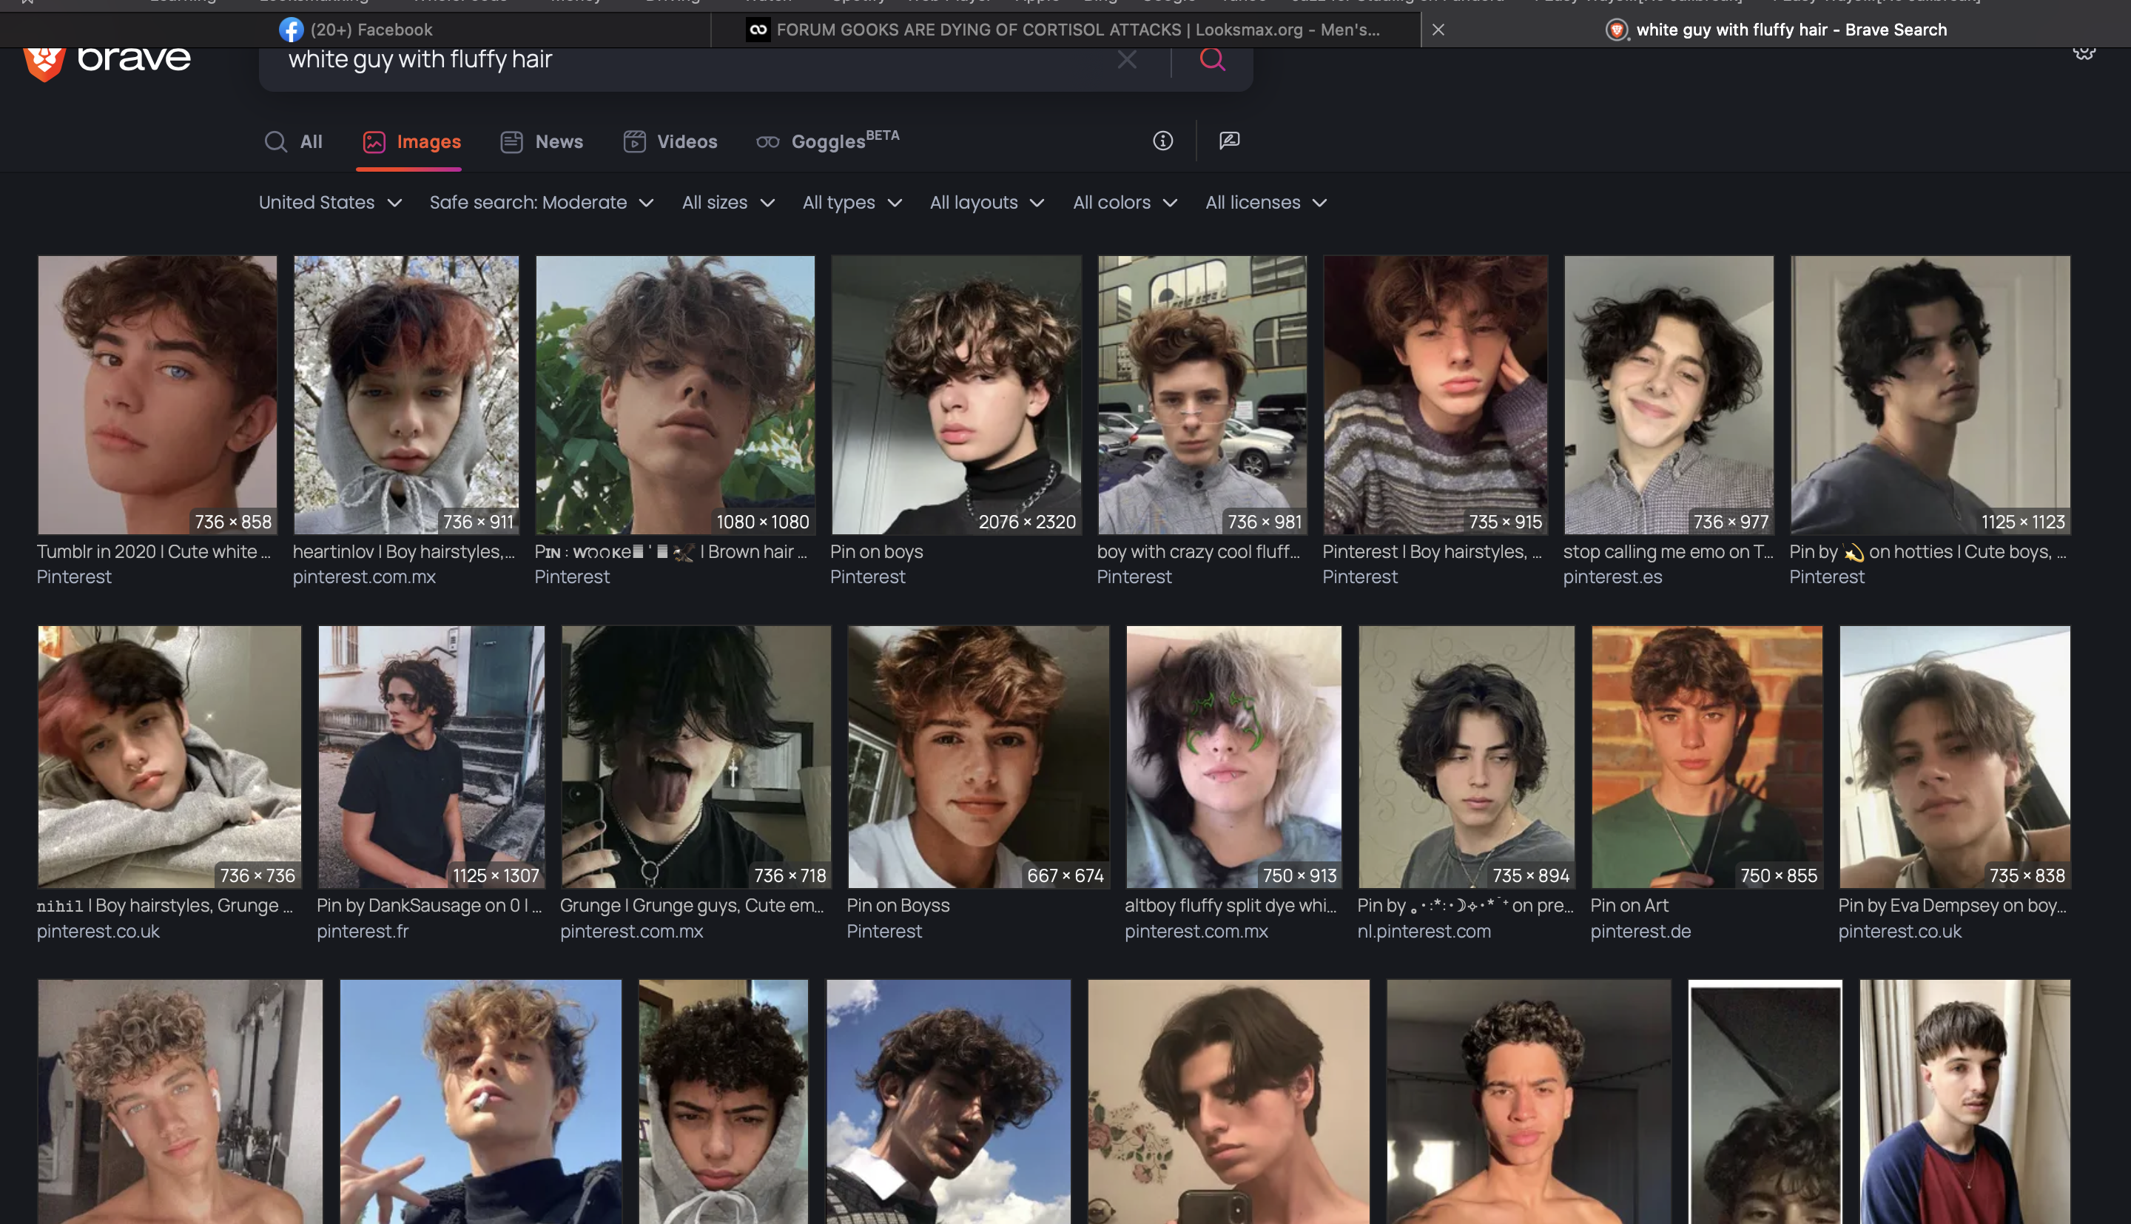This screenshot has height=1224, width=2131.
Task: Clear the search box with X icon
Action: click(1126, 59)
